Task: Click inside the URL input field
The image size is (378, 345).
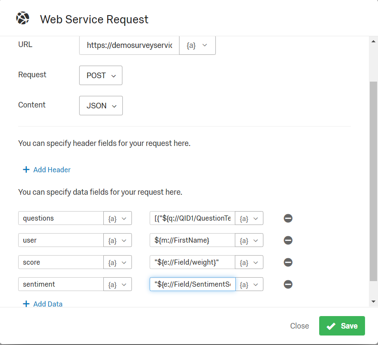Action: pyautogui.click(x=128, y=45)
